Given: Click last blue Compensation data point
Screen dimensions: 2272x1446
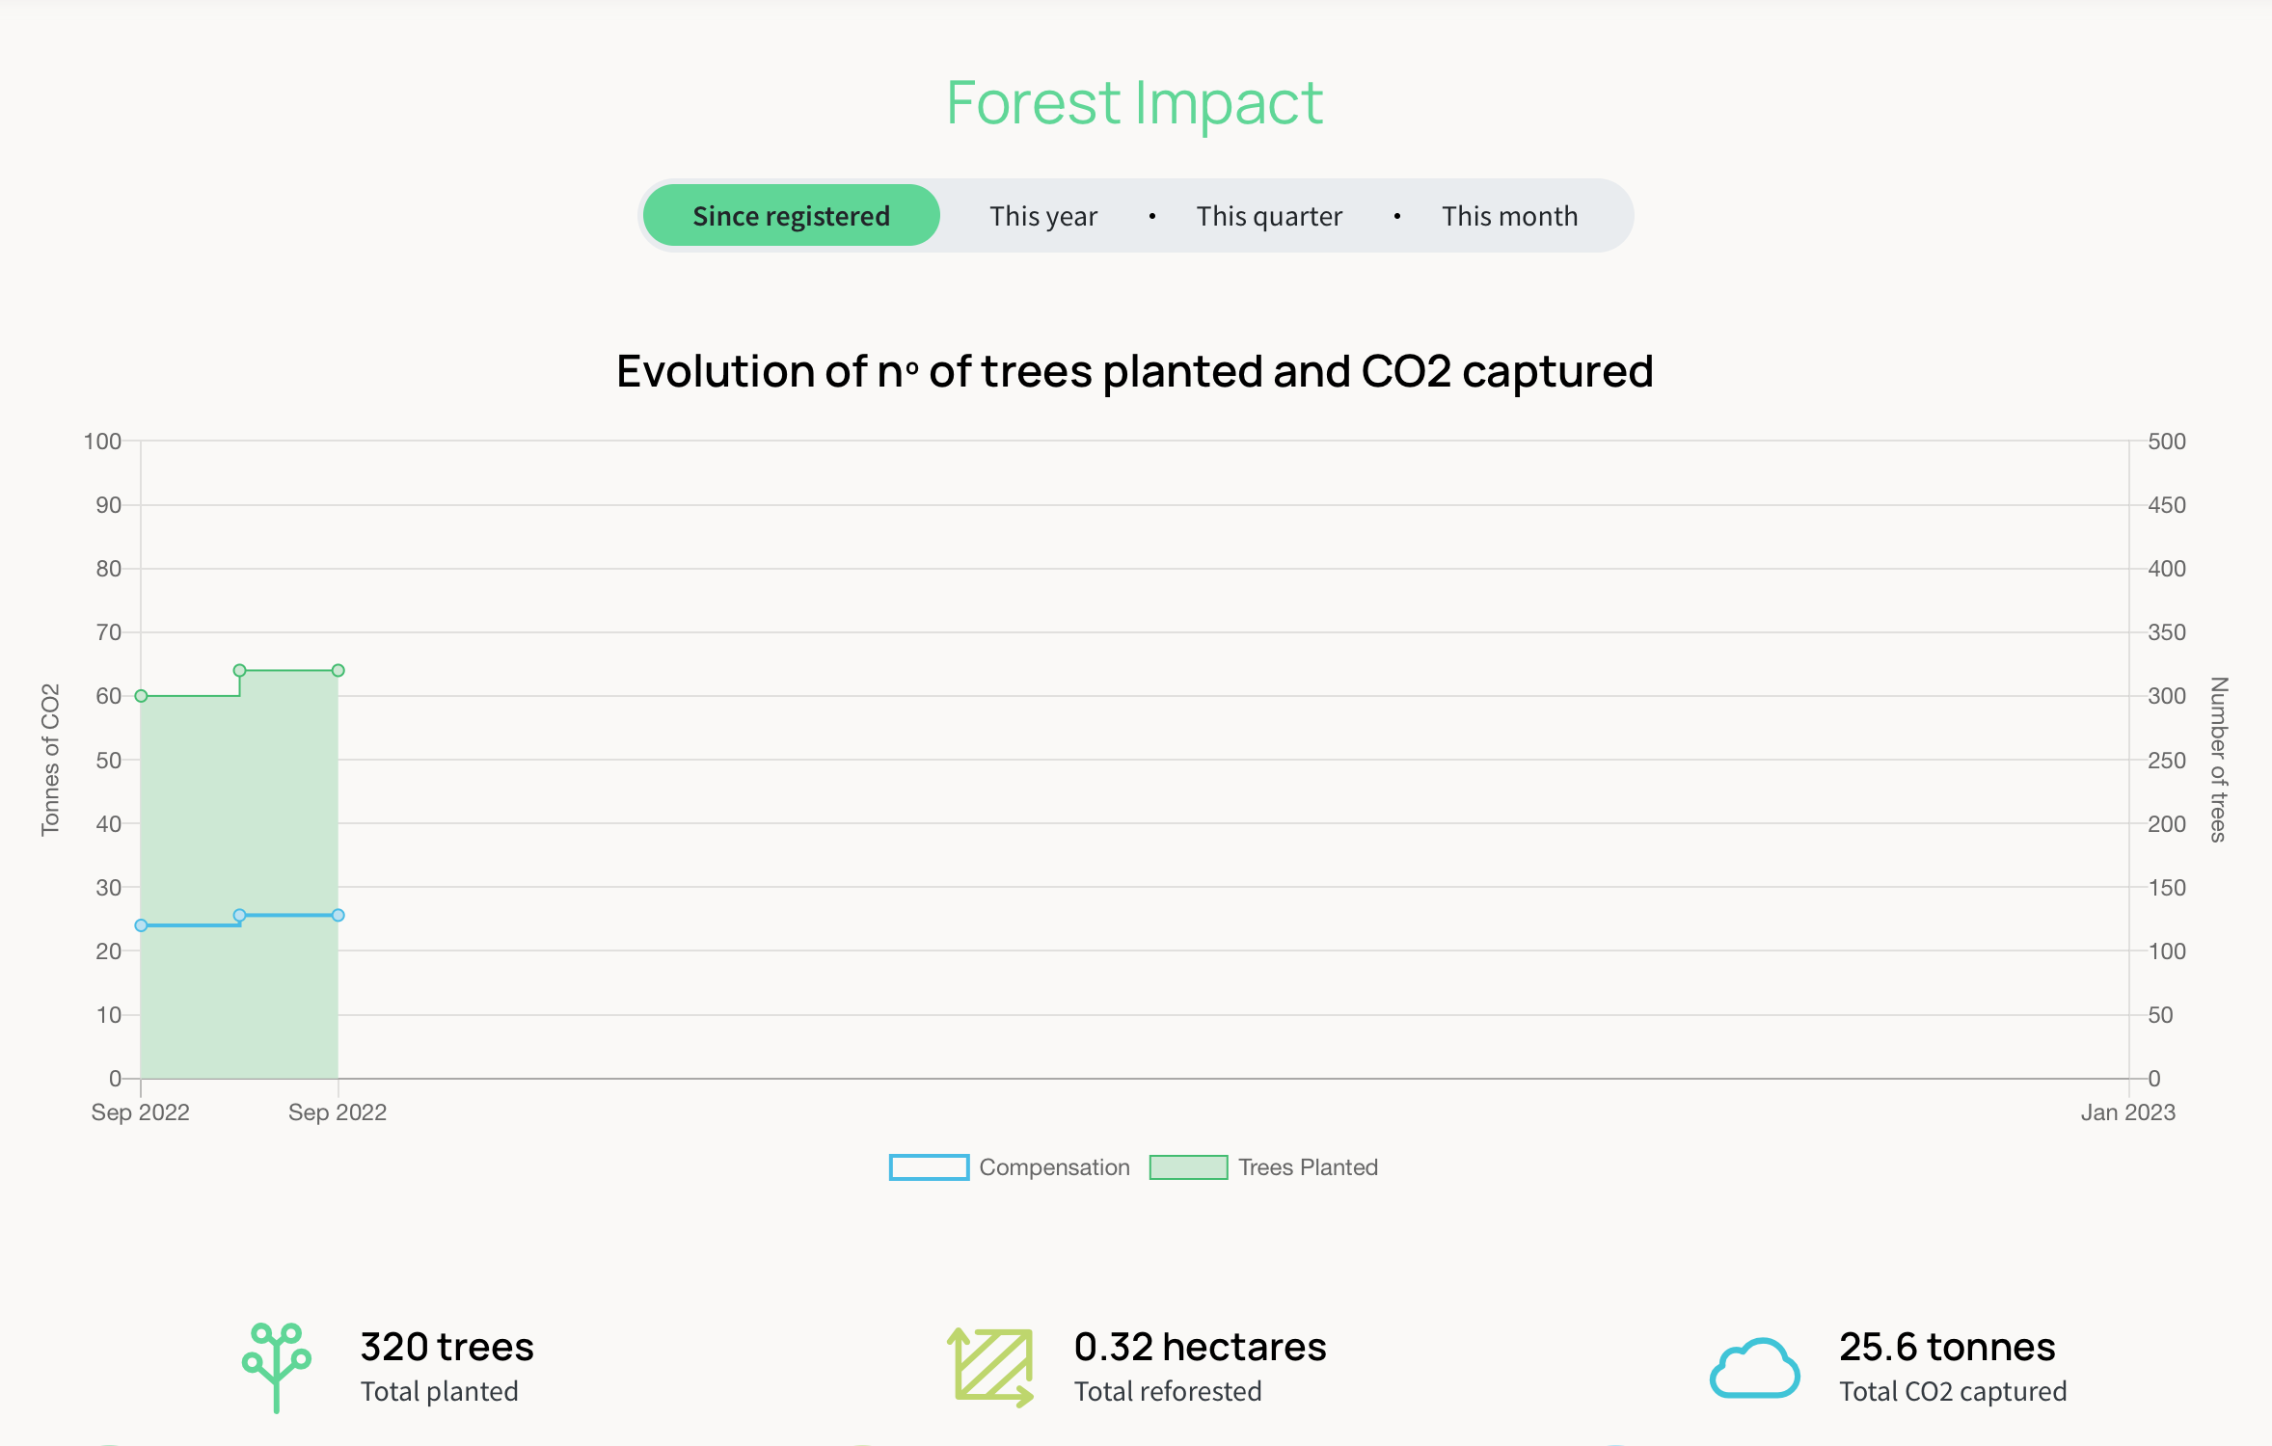Looking at the screenshot, I should pyautogui.click(x=338, y=915).
